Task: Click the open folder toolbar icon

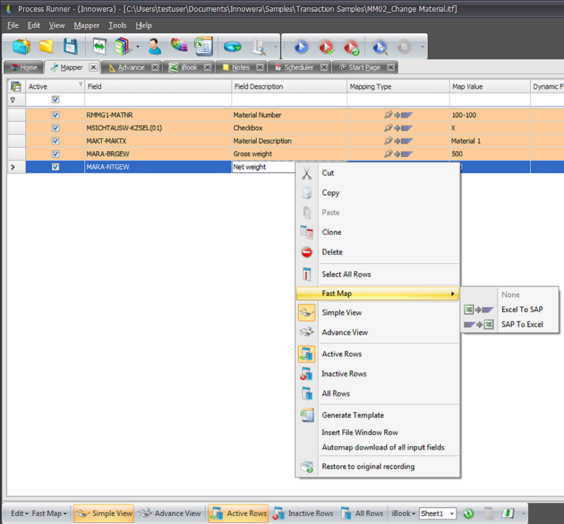Action: pyautogui.click(x=46, y=47)
